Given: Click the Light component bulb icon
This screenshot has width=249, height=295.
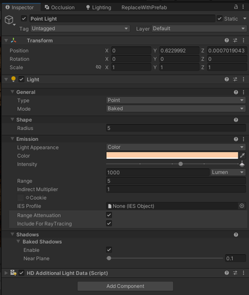Looking at the screenshot, I should [x=14, y=79].
